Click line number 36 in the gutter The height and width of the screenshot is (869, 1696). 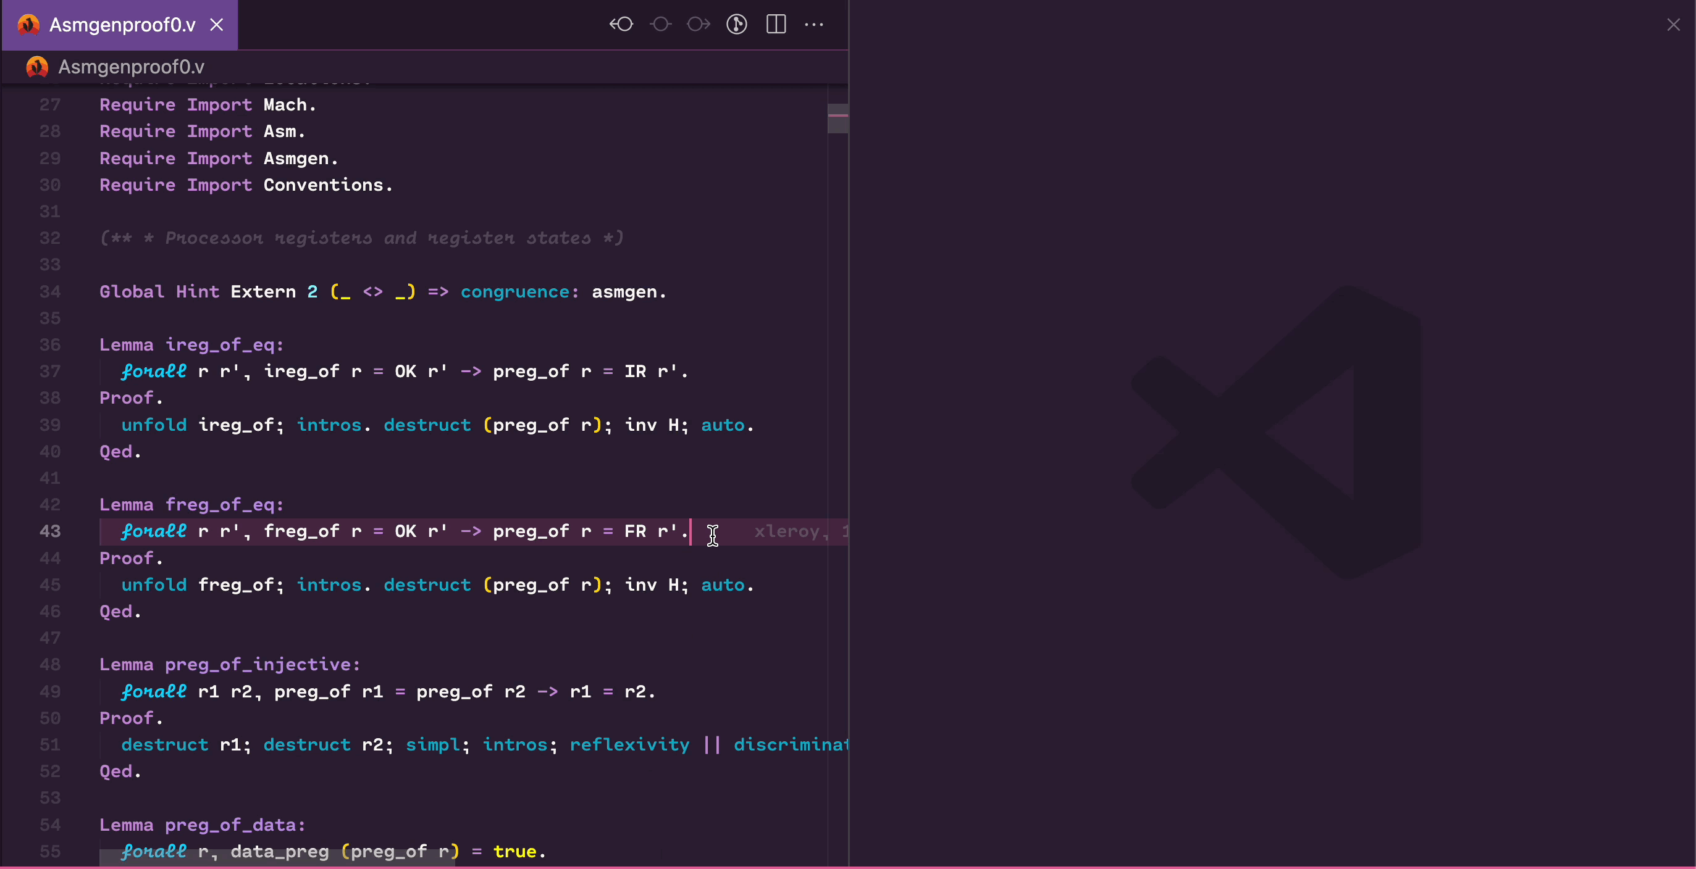[50, 345]
